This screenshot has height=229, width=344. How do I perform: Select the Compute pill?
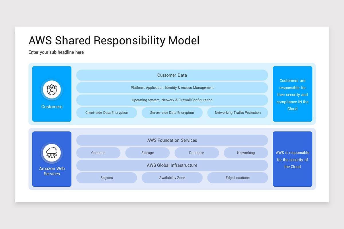[x=98, y=153]
